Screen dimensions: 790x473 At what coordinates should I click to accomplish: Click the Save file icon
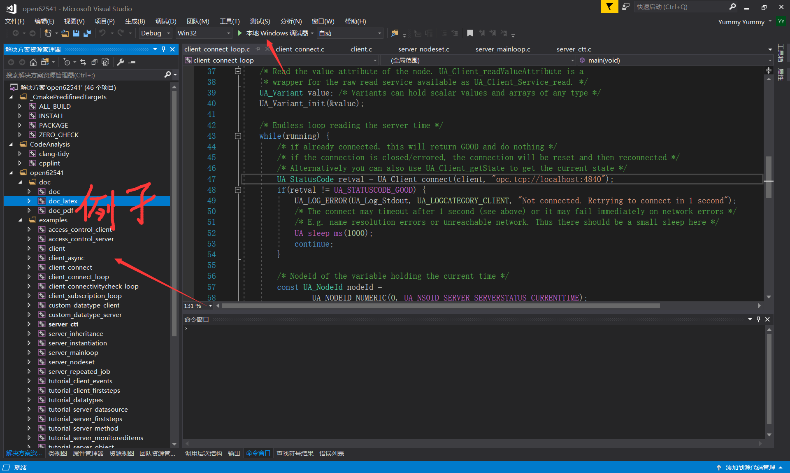[76, 33]
